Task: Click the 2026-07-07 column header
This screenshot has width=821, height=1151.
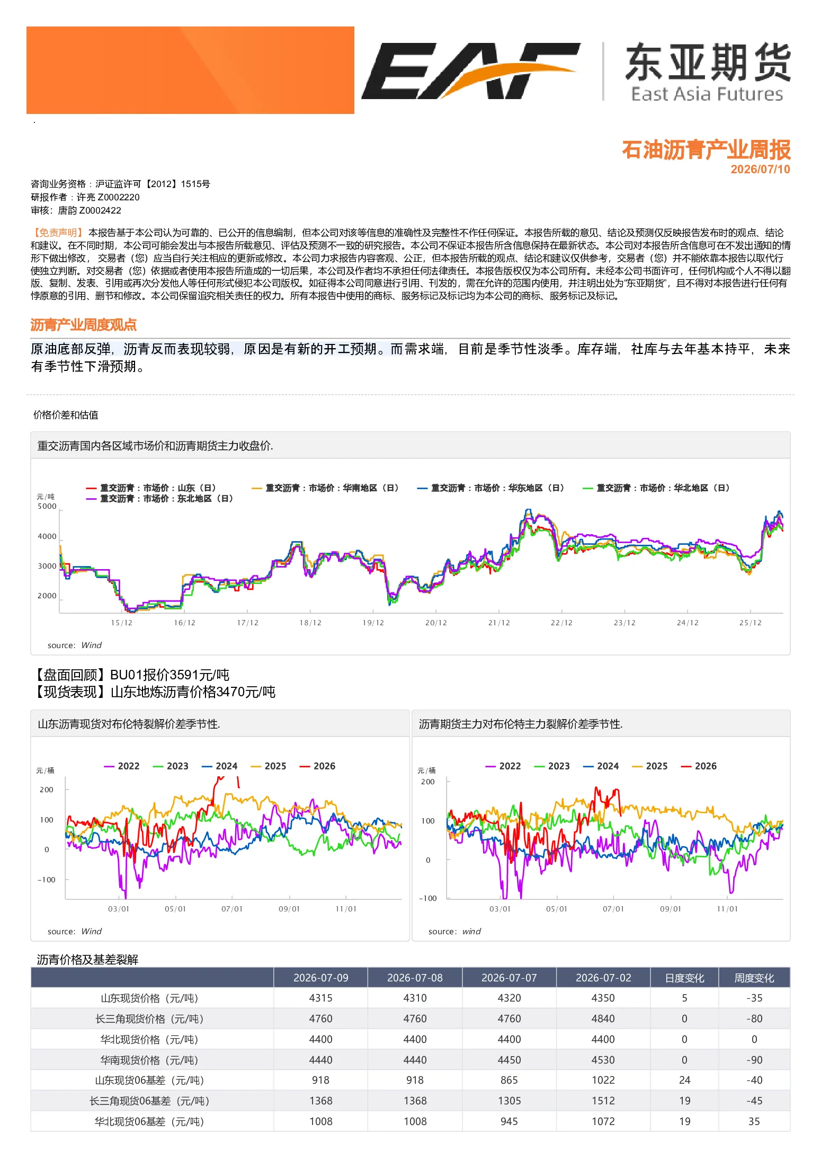Action: click(x=509, y=978)
